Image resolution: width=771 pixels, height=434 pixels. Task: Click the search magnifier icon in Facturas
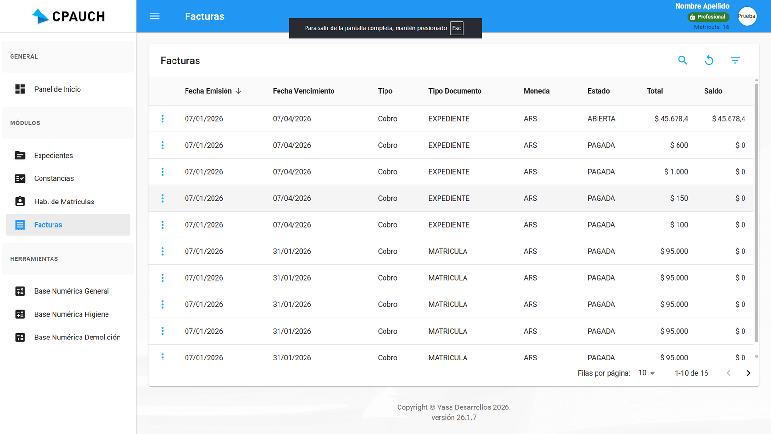[682, 60]
